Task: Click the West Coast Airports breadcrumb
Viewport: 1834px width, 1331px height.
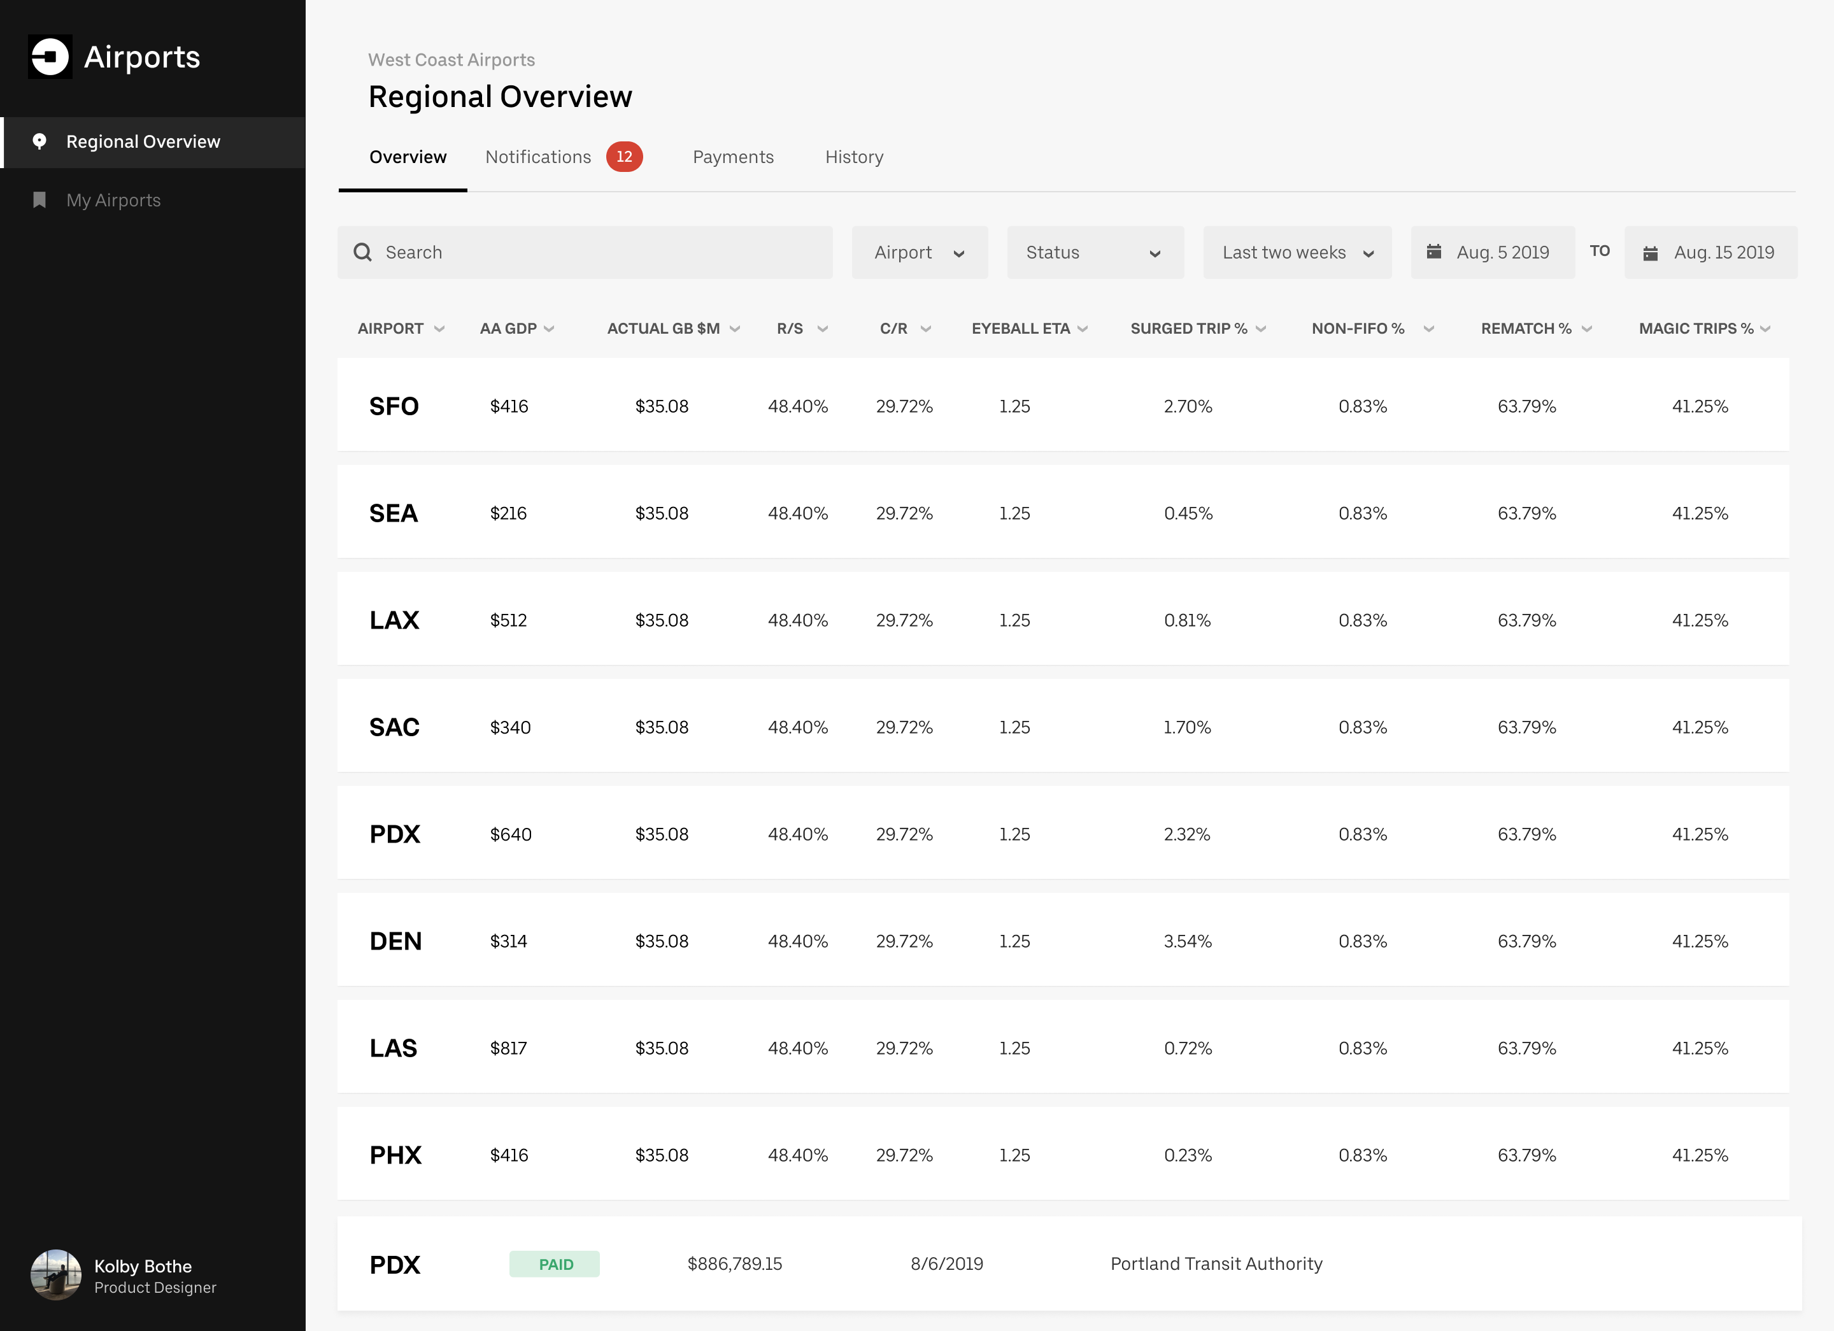Action: (x=451, y=60)
